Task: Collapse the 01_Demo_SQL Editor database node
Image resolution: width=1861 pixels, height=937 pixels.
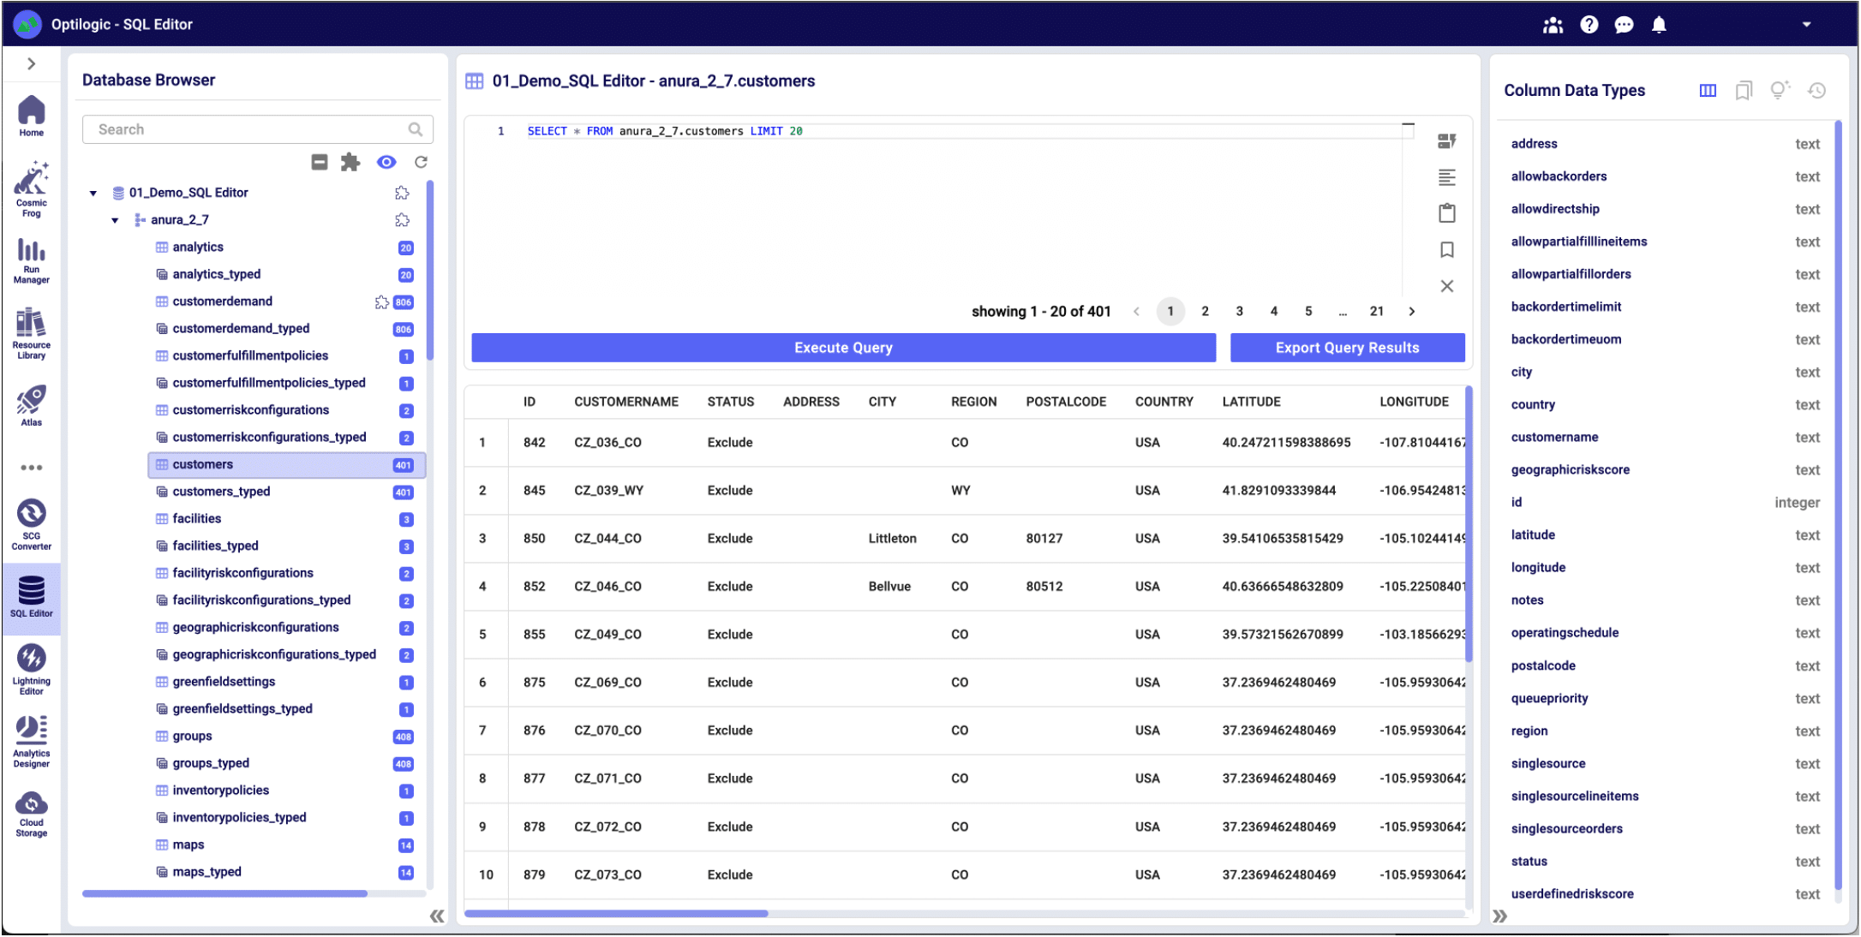Action: click(93, 193)
